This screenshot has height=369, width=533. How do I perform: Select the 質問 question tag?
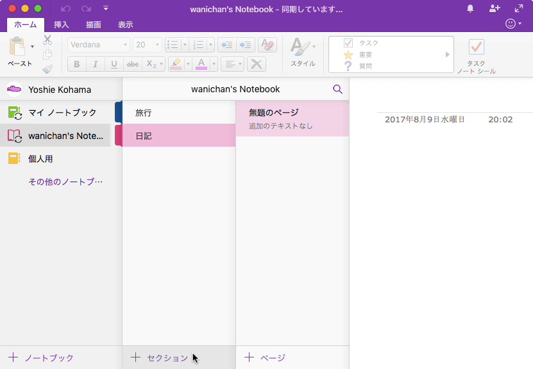348,66
